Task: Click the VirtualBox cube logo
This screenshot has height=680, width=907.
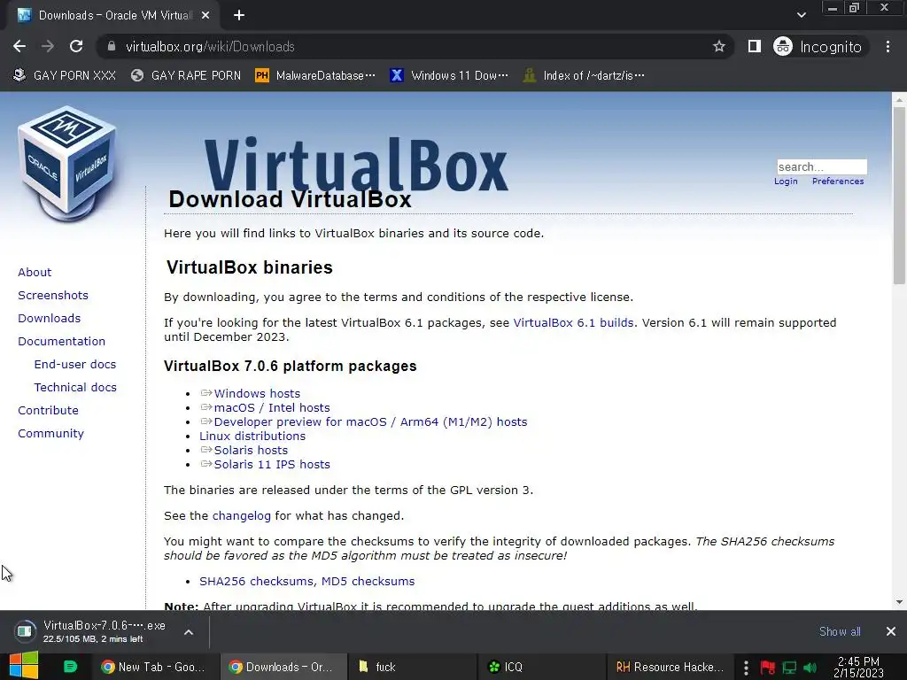Action: point(67,163)
